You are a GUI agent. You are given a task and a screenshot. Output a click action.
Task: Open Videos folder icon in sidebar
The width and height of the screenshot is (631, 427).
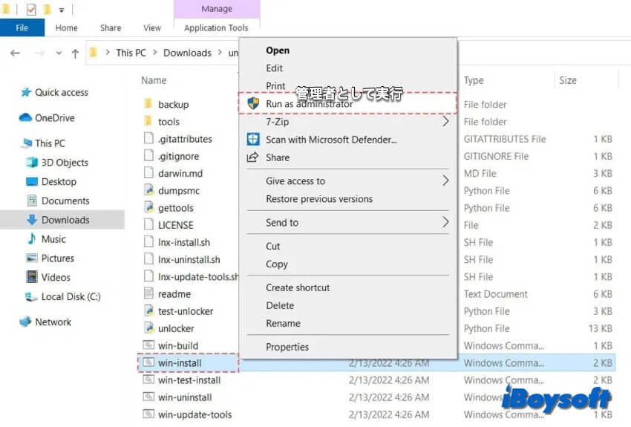point(32,277)
